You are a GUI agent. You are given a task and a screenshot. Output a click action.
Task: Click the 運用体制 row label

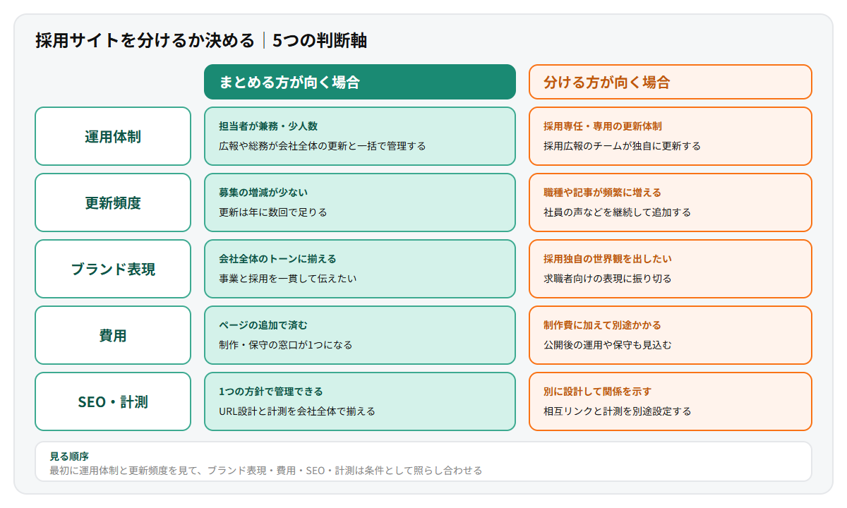(x=113, y=136)
